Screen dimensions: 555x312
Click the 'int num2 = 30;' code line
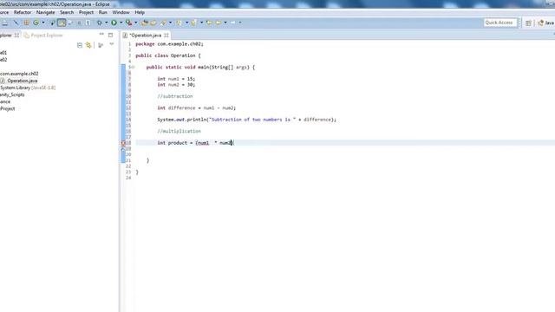point(176,85)
